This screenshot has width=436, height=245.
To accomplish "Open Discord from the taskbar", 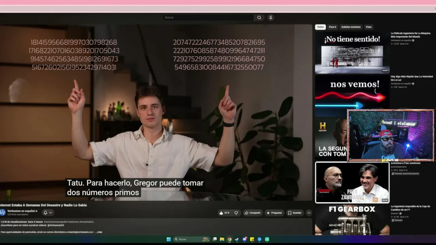I will [245, 239].
